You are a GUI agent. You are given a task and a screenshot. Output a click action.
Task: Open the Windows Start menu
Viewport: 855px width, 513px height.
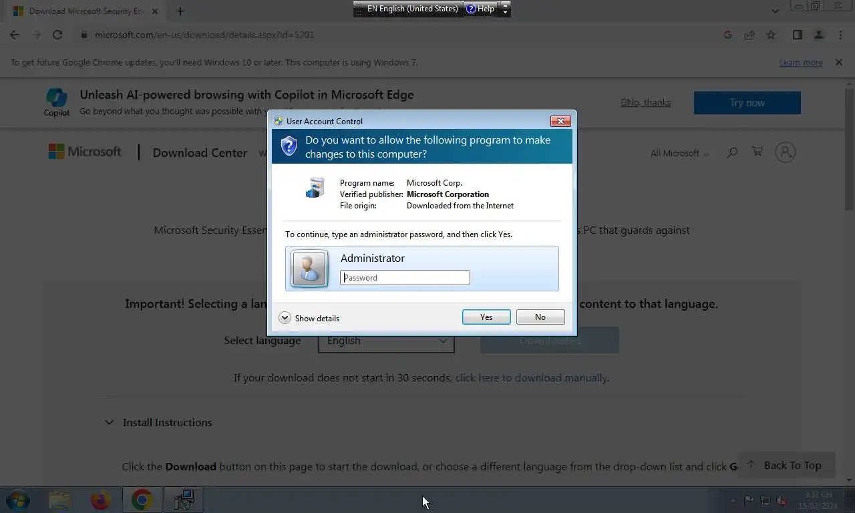pyautogui.click(x=18, y=500)
